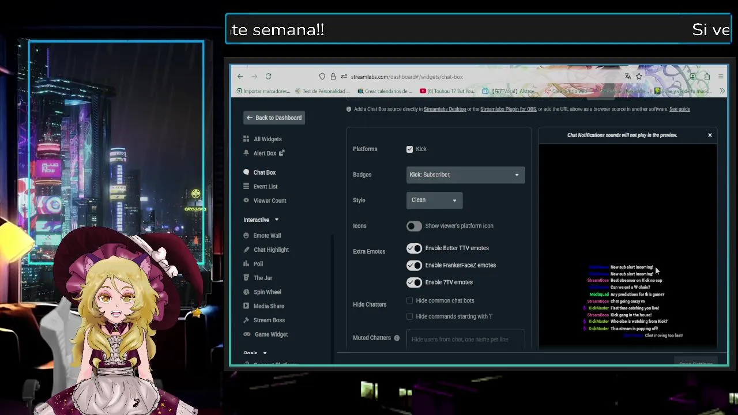
Task: Open the Stream Boss widget
Action: [269, 320]
